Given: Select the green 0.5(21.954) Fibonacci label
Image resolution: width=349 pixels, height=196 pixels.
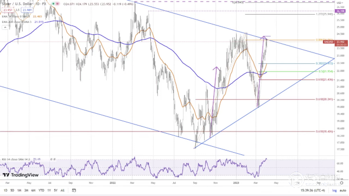Looking at the screenshot, I should 326,71.
